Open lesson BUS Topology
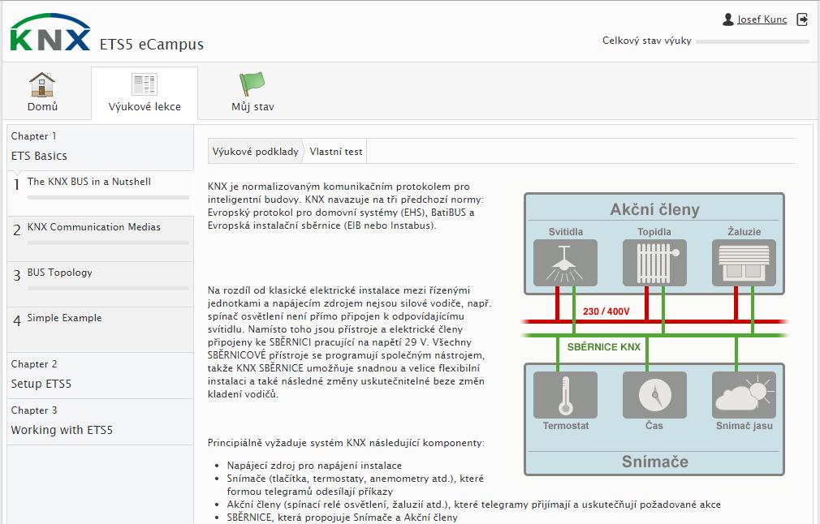 100,284
